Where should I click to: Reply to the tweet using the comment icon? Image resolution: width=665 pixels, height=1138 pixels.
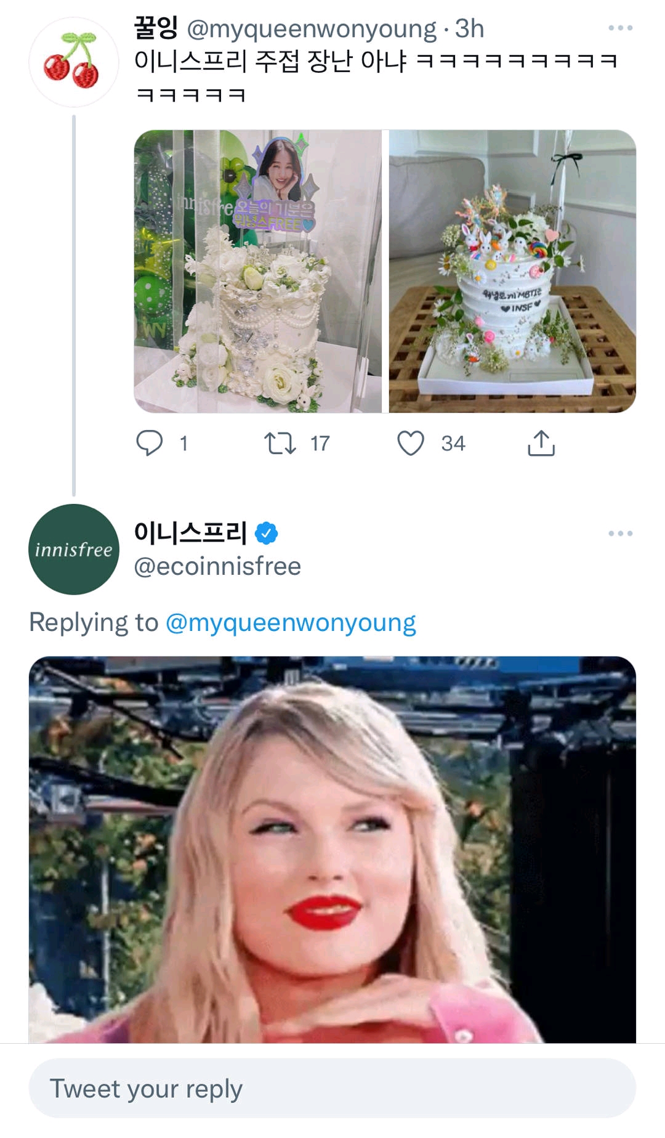[x=149, y=441]
